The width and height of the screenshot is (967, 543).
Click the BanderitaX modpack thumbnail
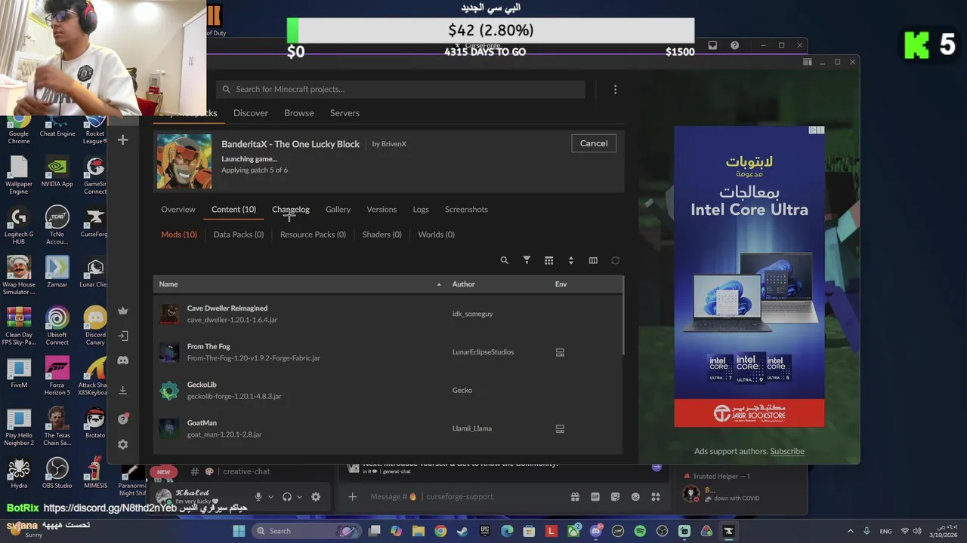(x=184, y=161)
